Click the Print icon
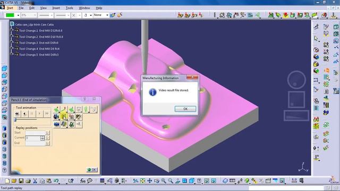This screenshot has width=340, height=191. (x=28, y=181)
